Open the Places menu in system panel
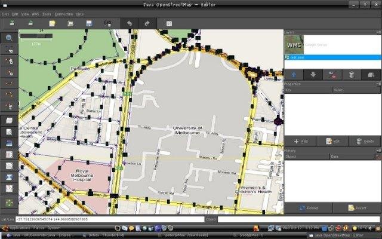Viewport: 382px width, 239px height. coord(39,228)
